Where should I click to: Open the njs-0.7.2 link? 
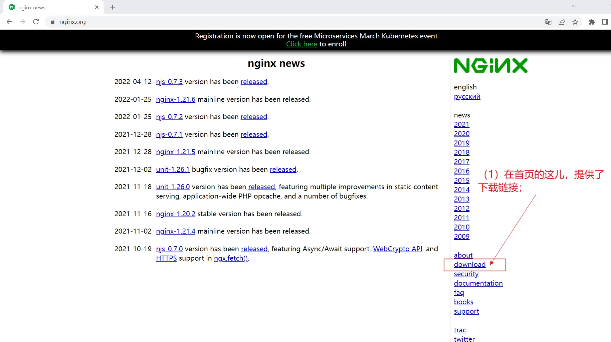(x=169, y=117)
